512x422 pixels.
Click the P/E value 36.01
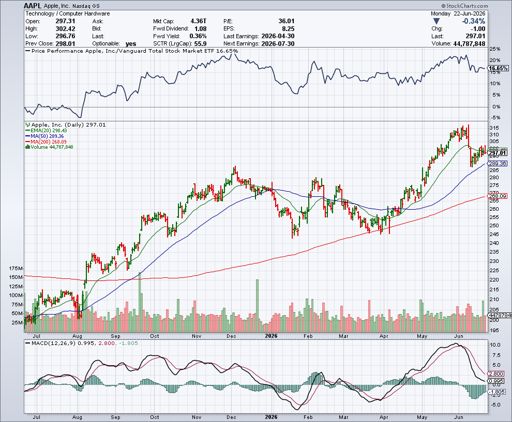[287, 21]
